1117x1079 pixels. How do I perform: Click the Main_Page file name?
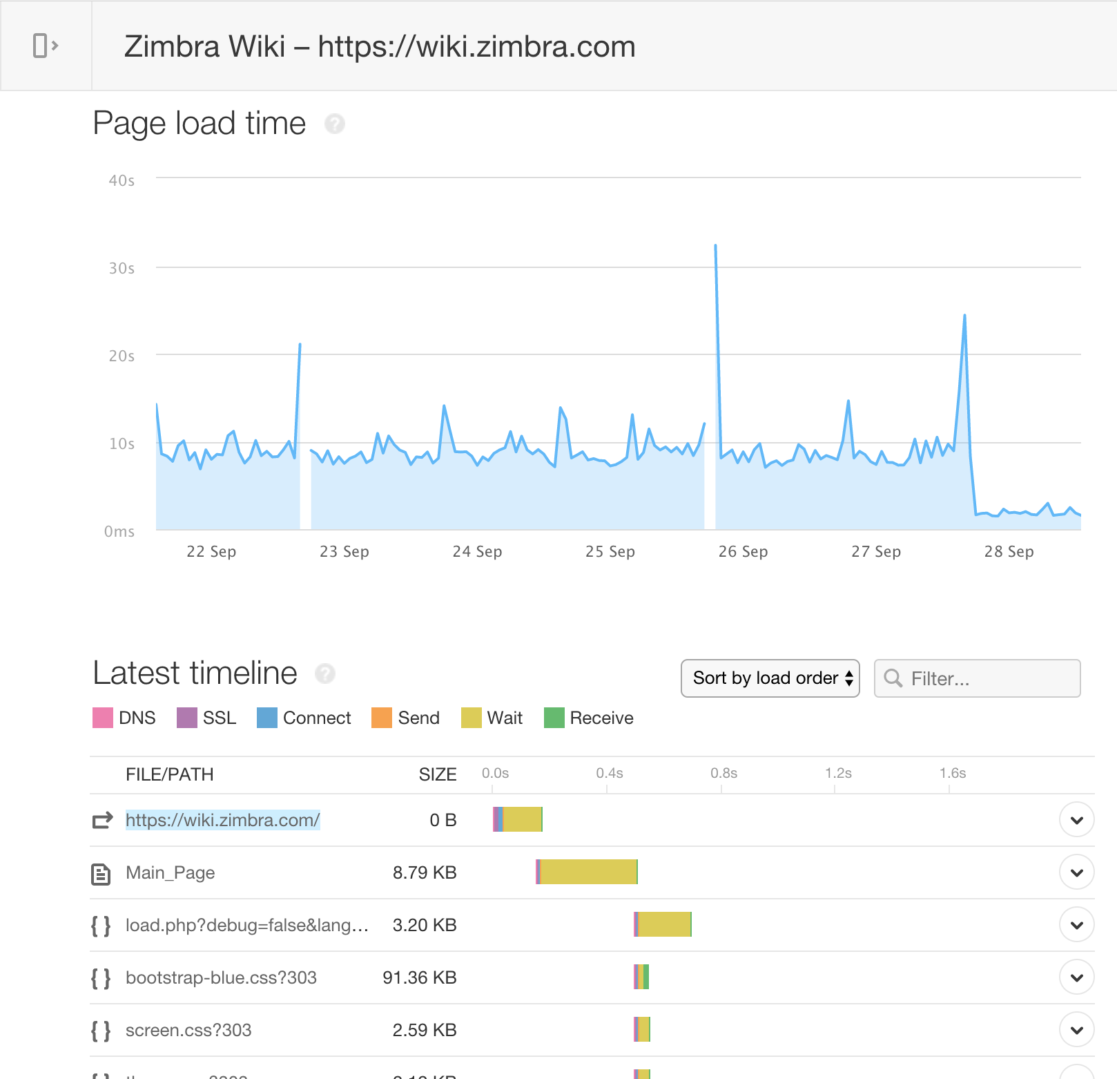(170, 872)
